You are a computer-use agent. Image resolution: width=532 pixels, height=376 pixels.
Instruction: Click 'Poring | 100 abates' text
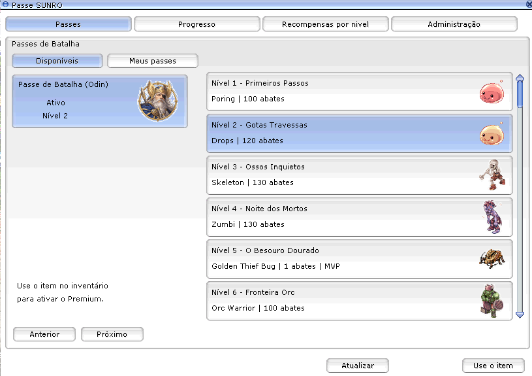pos(247,99)
